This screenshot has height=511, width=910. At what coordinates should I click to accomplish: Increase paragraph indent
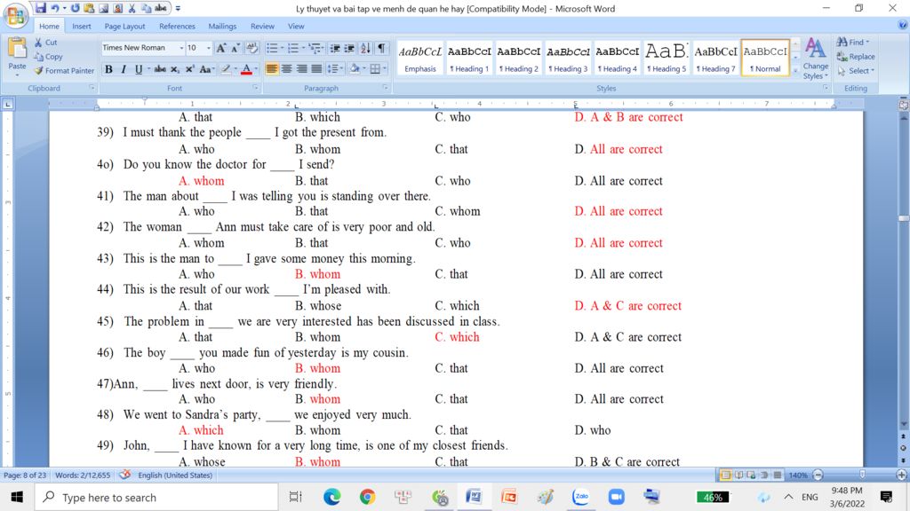click(349, 48)
